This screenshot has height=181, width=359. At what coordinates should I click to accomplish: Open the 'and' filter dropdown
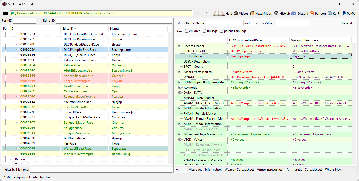[251, 23]
